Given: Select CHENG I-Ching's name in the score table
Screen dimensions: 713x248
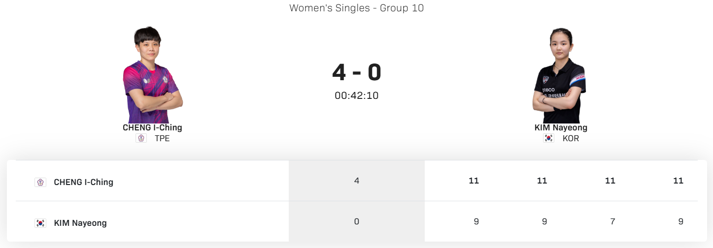Looking at the screenshot, I should pos(83,182).
